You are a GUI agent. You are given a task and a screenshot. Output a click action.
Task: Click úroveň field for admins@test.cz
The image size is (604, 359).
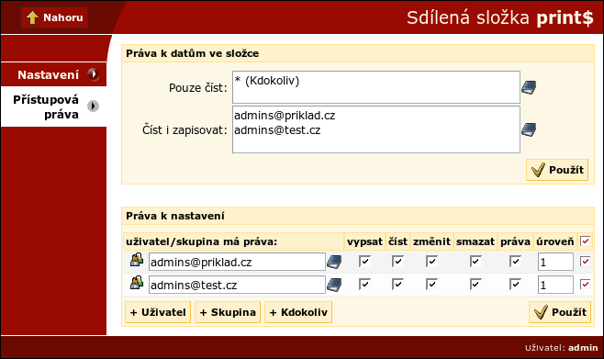point(555,285)
